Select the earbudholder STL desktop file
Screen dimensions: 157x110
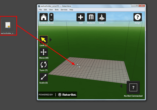click(x=8, y=27)
